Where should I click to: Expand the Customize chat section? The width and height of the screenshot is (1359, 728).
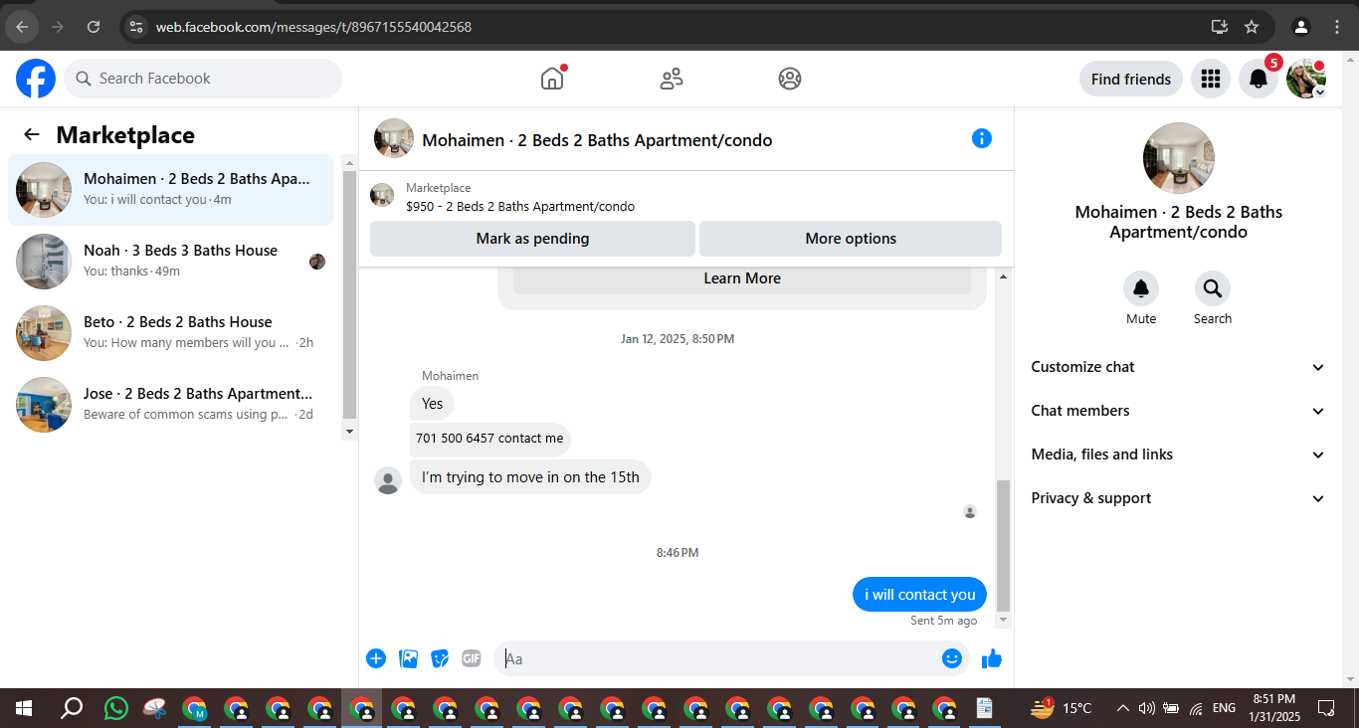pyautogui.click(x=1179, y=367)
